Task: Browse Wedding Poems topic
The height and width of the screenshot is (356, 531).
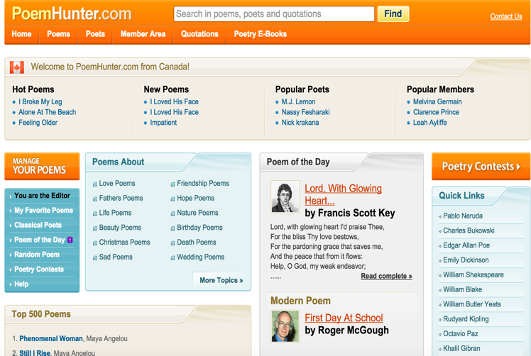Action: click(200, 257)
